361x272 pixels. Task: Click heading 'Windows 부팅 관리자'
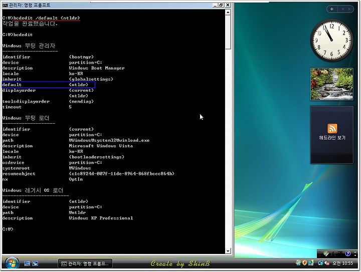(29, 46)
